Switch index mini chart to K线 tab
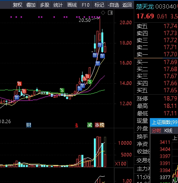Viewport: 178px width, 183px height. point(168,131)
